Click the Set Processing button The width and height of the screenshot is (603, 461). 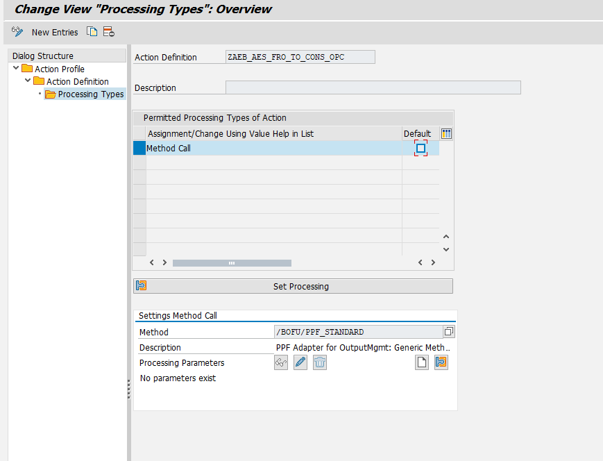pyautogui.click(x=293, y=286)
